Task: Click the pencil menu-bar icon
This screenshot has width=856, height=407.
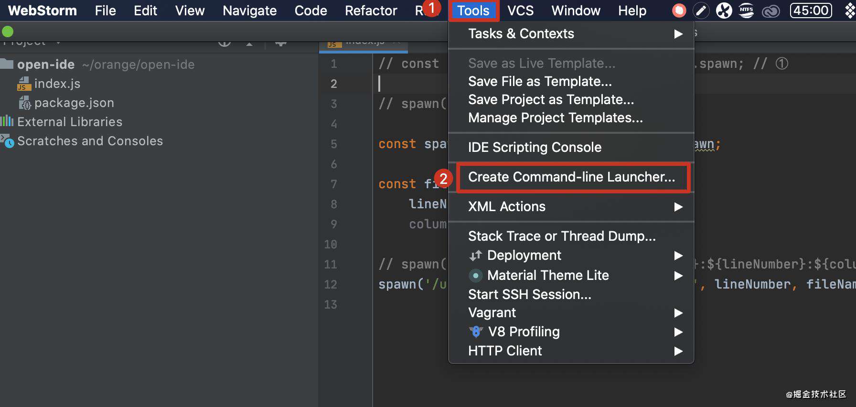Action: [x=701, y=11]
